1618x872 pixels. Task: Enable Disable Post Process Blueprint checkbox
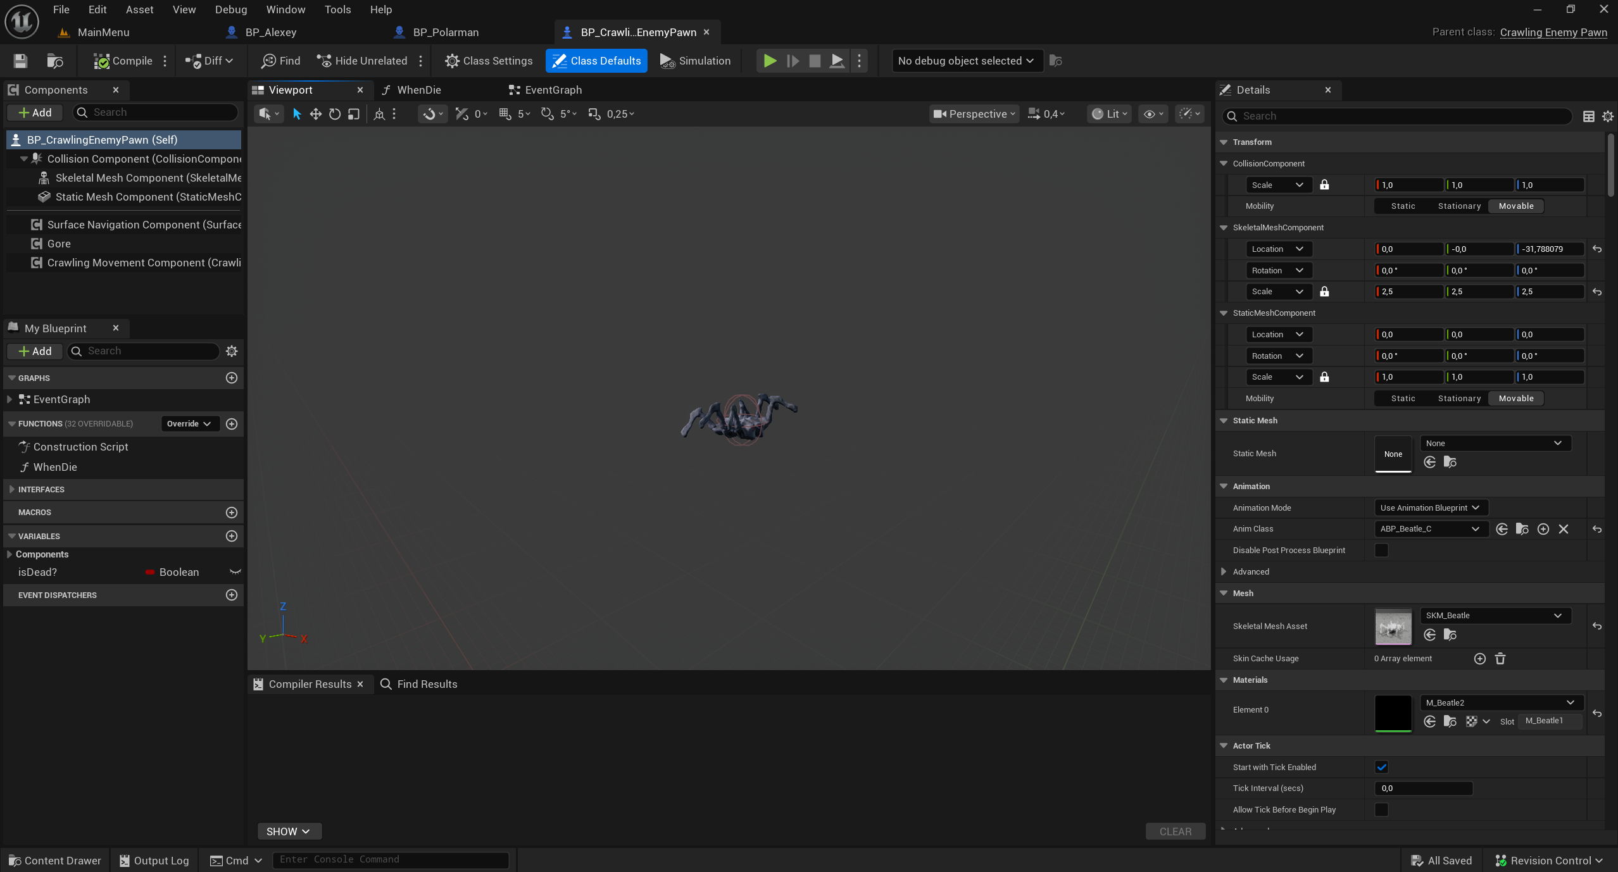(x=1381, y=551)
